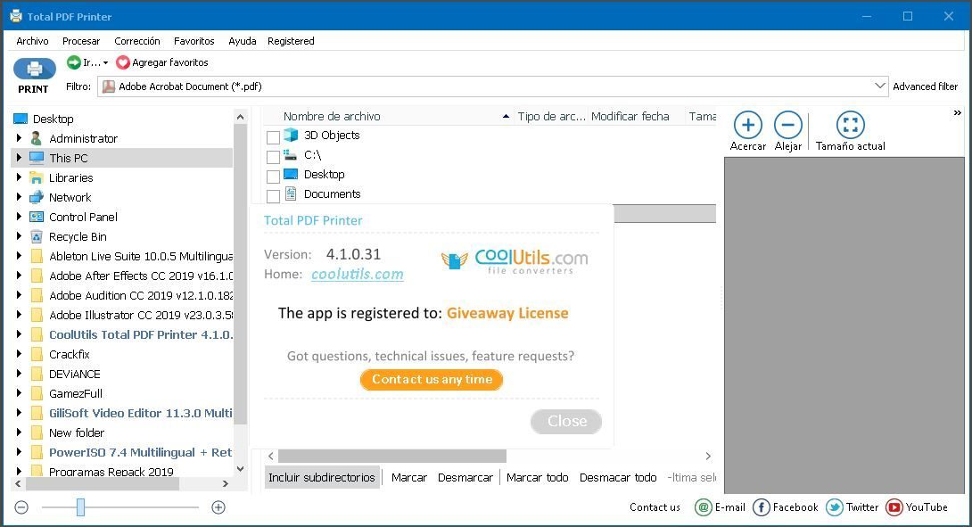Open the Registered menu
This screenshot has height=527, width=972.
tap(291, 41)
